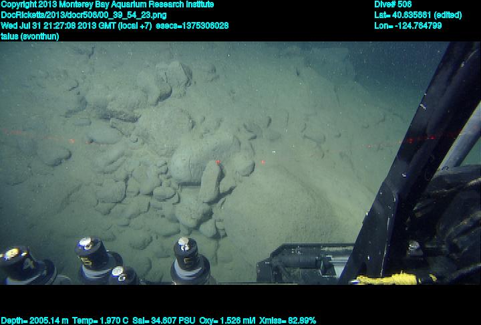The width and height of the screenshot is (481, 325).
Task: Click the DocRicketts image file path
Action: pos(84,15)
